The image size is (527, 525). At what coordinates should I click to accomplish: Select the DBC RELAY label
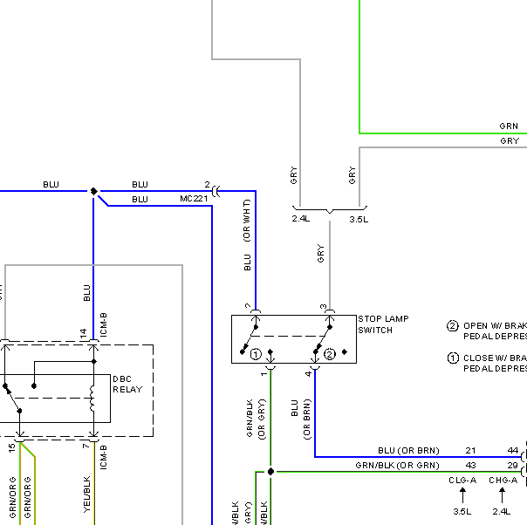point(127,385)
